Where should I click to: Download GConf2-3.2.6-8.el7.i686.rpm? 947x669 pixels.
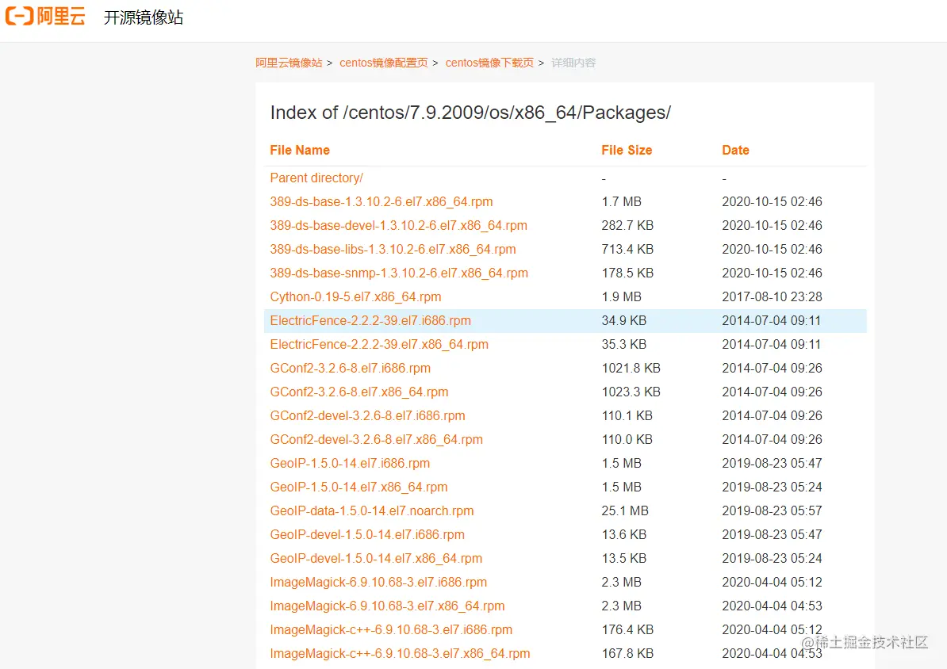point(351,369)
